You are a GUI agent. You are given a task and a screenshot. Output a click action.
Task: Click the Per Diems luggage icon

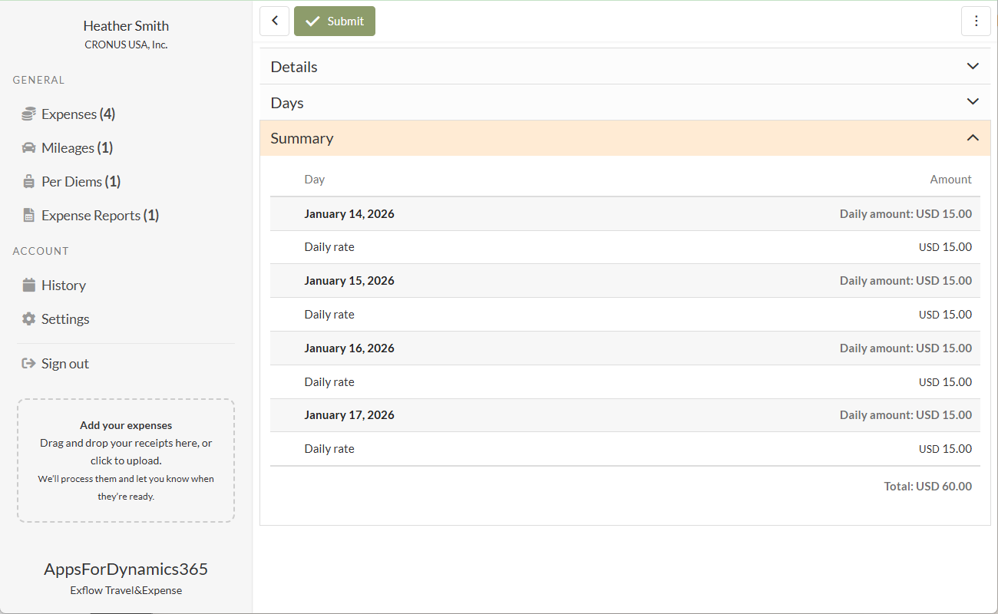[x=29, y=182]
